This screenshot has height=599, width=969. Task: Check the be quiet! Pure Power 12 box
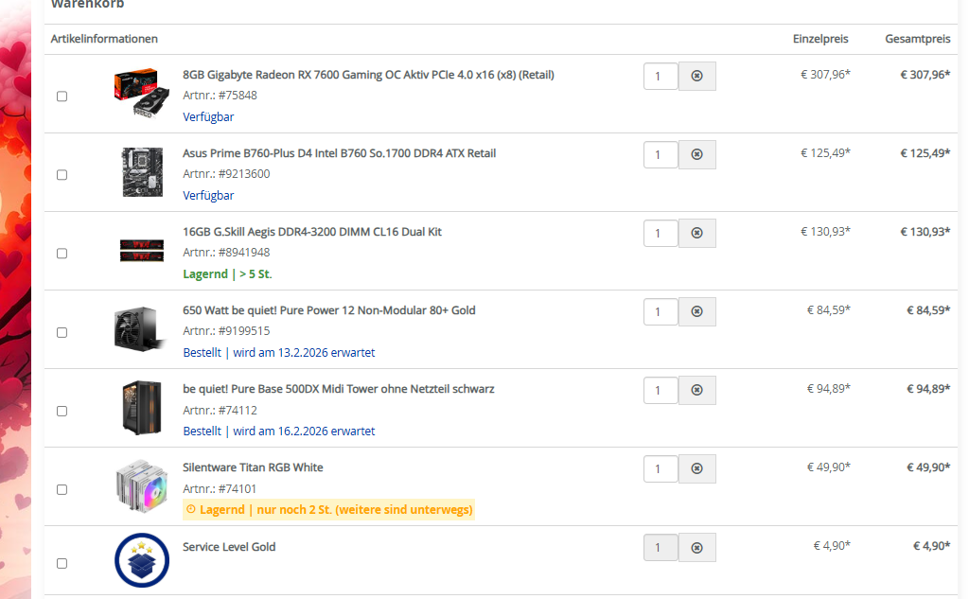62,332
